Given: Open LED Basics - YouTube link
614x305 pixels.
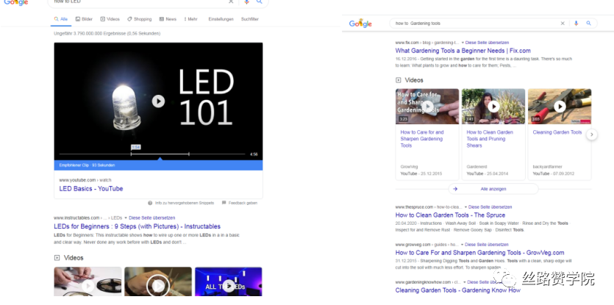Looking at the screenshot, I should [91, 189].
